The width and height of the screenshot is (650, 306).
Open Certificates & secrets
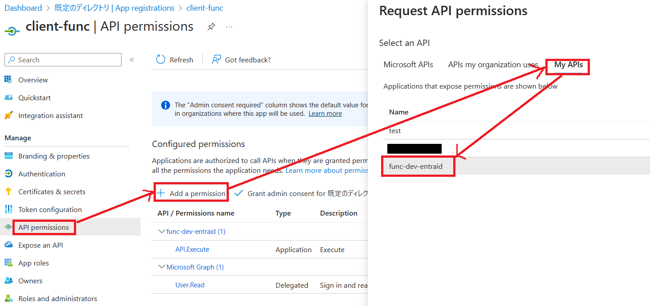tap(52, 192)
